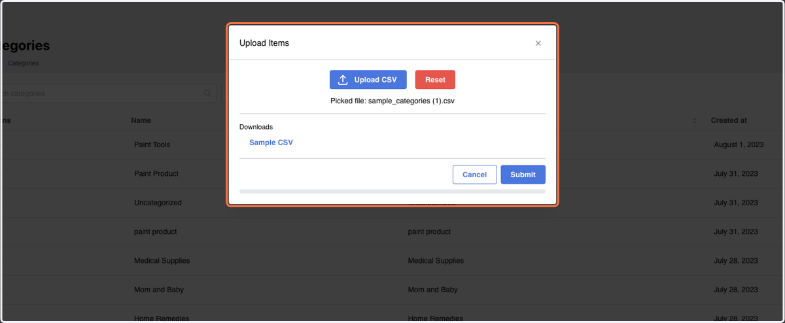
Task: Select the Home Remedies name cell
Action: coord(162,318)
